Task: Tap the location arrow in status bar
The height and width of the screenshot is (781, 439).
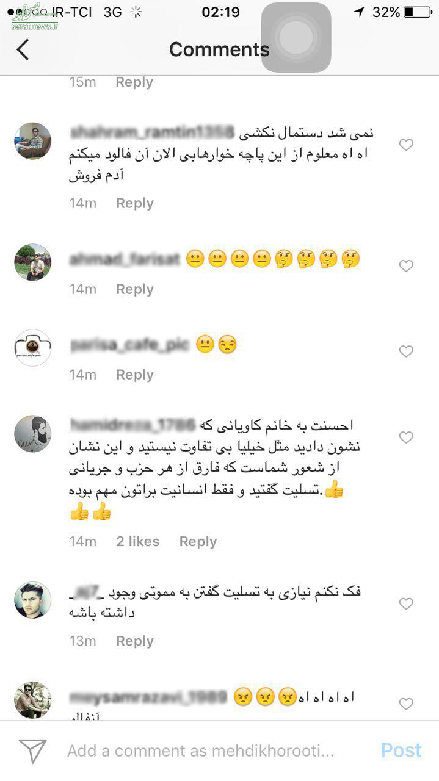Action: (359, 12)
